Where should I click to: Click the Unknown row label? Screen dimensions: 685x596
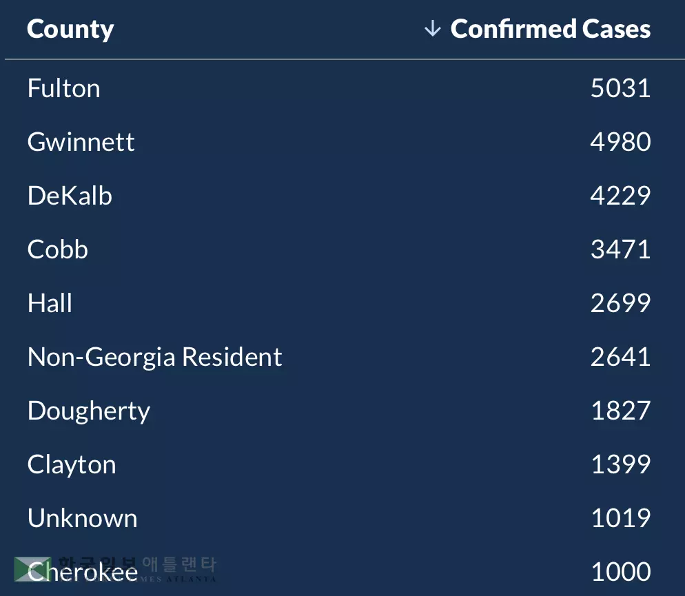[x=82, y=518]
